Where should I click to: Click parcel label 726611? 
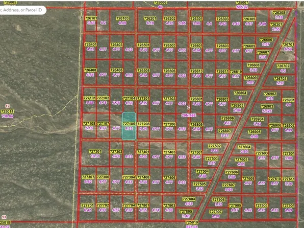[222, 72]
